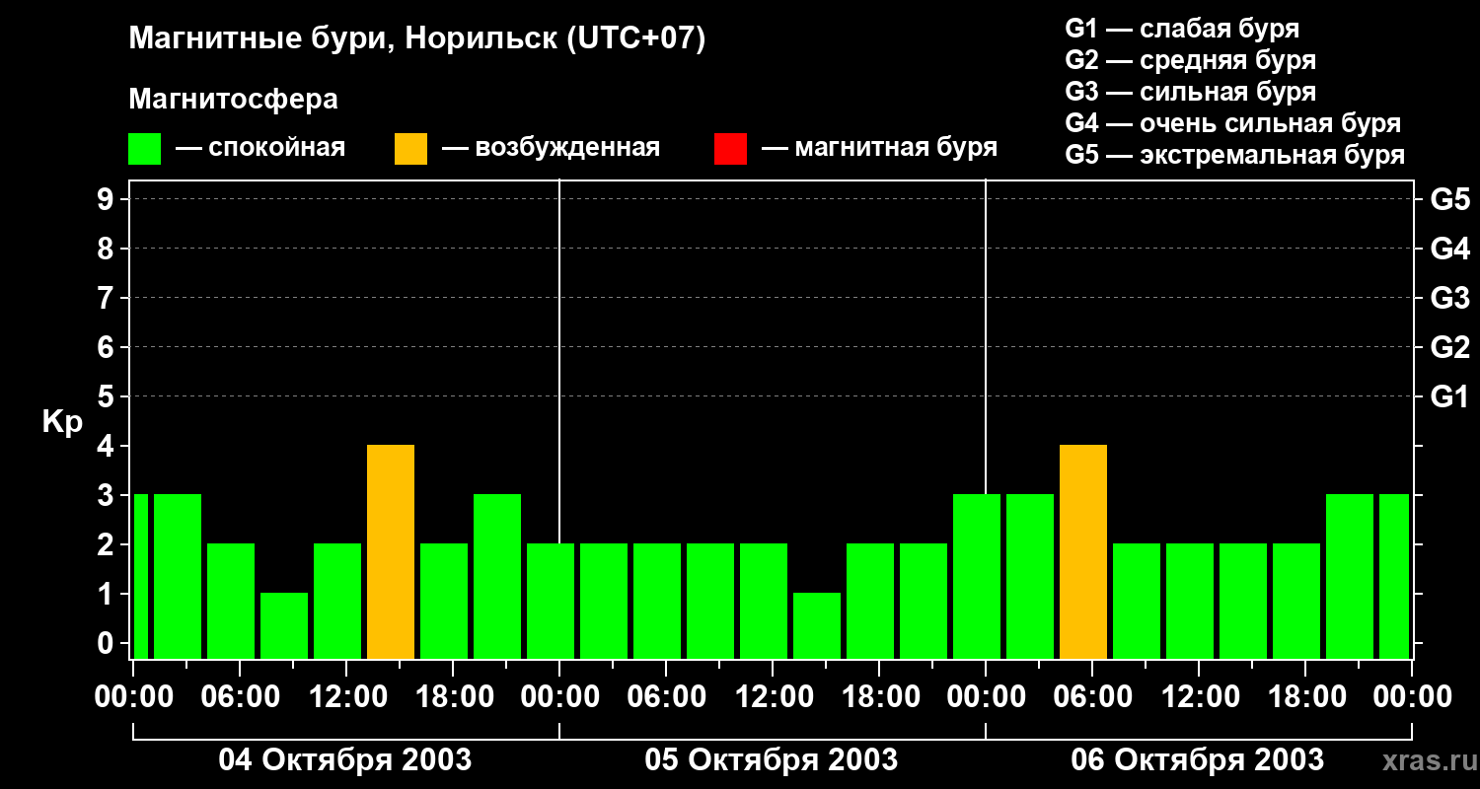Click the '12:00' time label for 04 October
This screenshot has width=1480, height=789.
tap(346, 697)
